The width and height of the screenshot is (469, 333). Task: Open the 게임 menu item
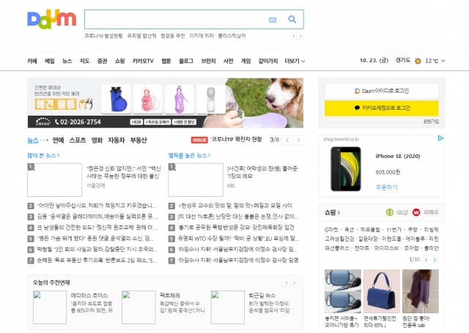[x=246, y=61]
